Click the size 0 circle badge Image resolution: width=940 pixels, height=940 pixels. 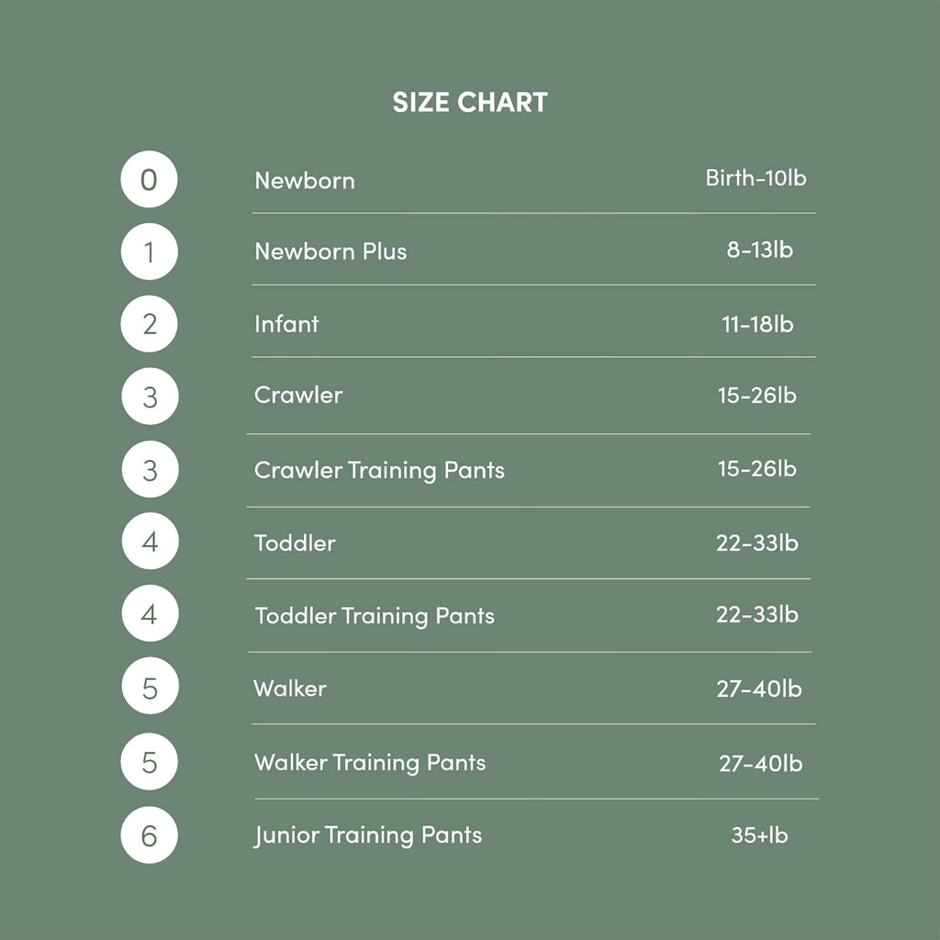[x=150, y=179]
